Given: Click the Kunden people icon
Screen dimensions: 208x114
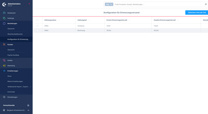Looking at the screenshot, I should [x=4, y=45].
